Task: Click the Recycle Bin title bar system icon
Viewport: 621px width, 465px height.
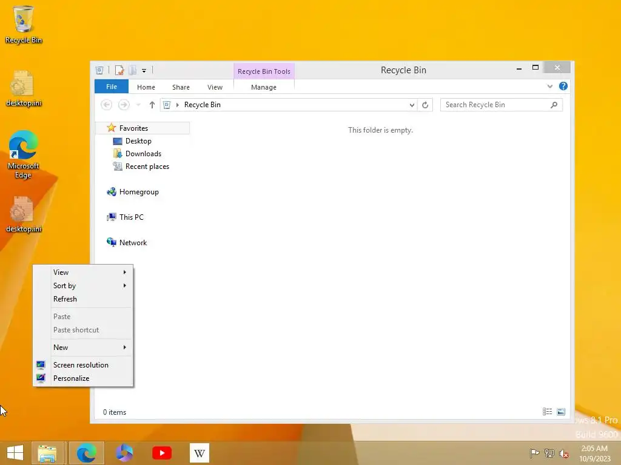Action: 99,70
